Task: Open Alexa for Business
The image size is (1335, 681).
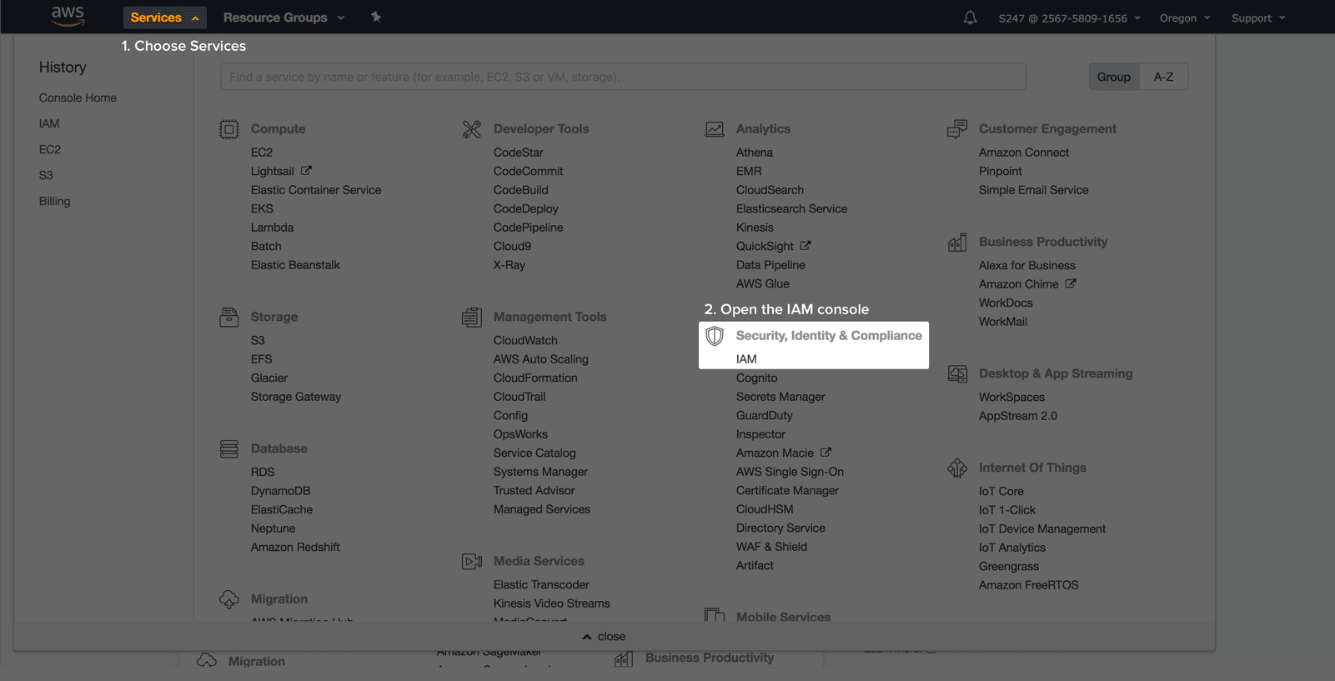Action: tap(1027, 265)
